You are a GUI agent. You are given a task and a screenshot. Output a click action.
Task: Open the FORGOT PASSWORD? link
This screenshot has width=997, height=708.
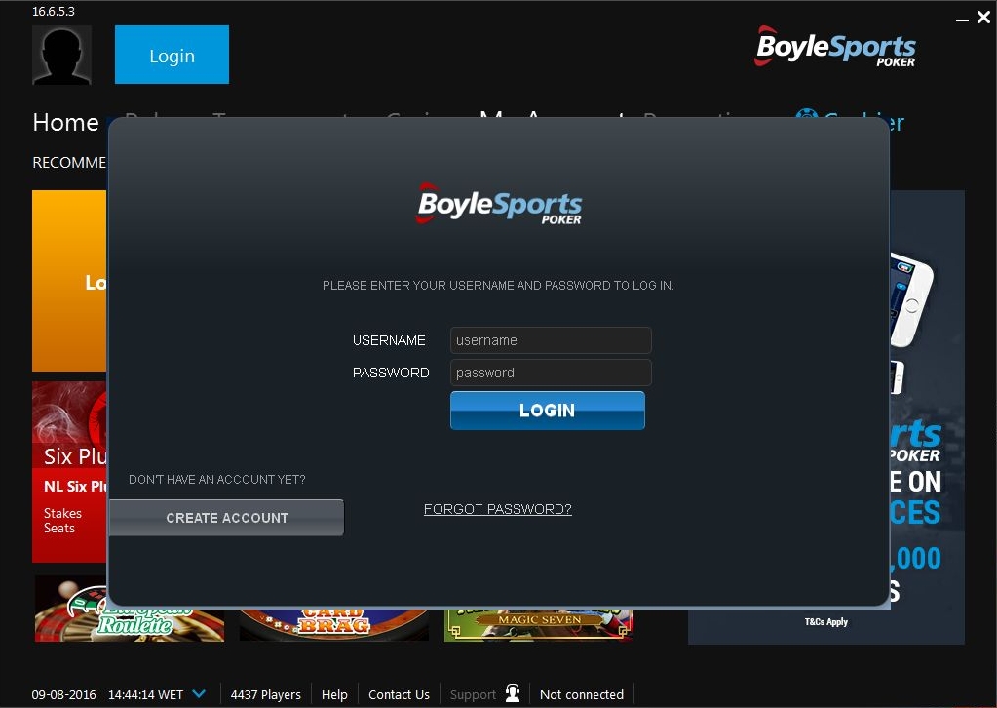click(x=498, y=509)
